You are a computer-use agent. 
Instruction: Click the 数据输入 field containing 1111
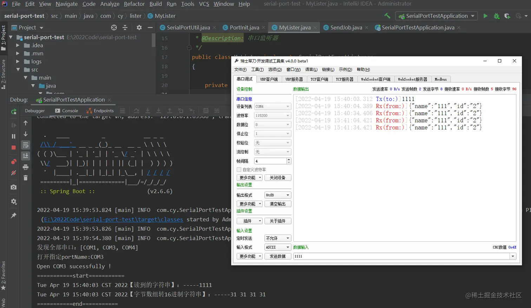402,256
